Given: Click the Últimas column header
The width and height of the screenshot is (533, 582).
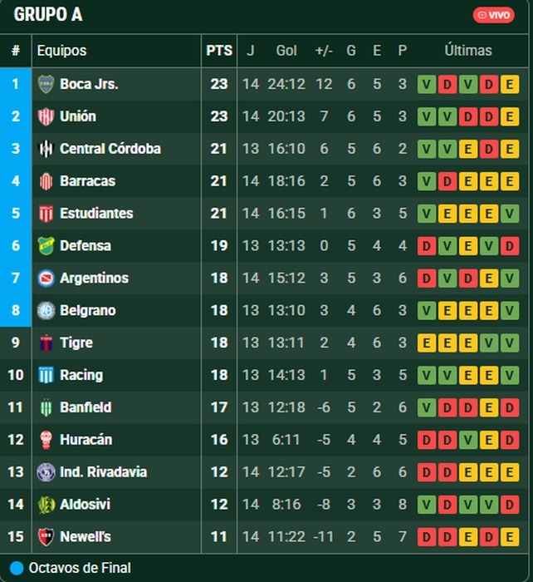Looking at the screenshot, I should point(467,51).
